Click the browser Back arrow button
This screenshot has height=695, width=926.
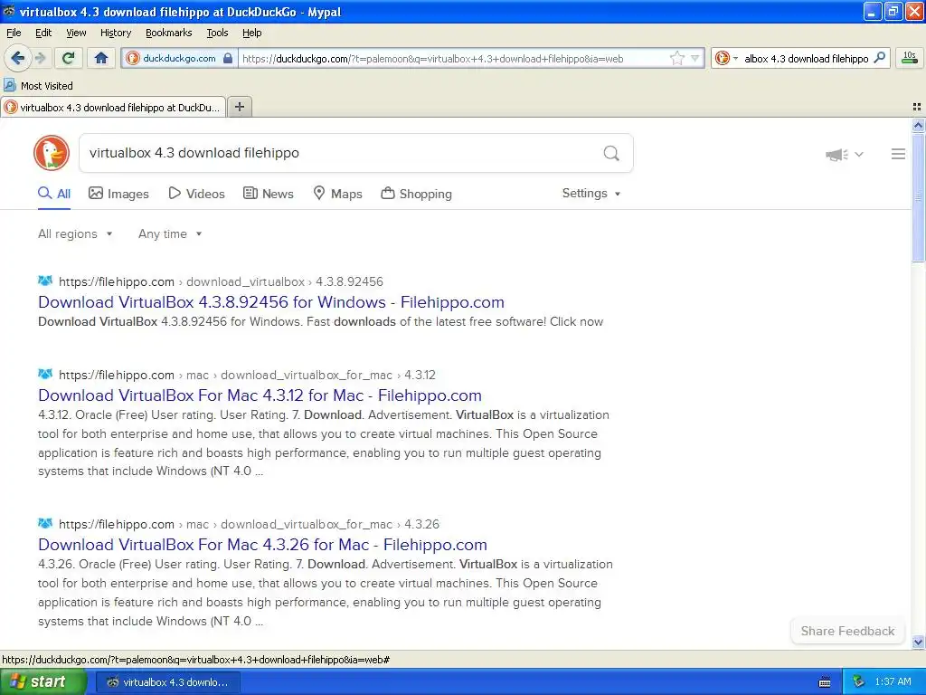18,58
